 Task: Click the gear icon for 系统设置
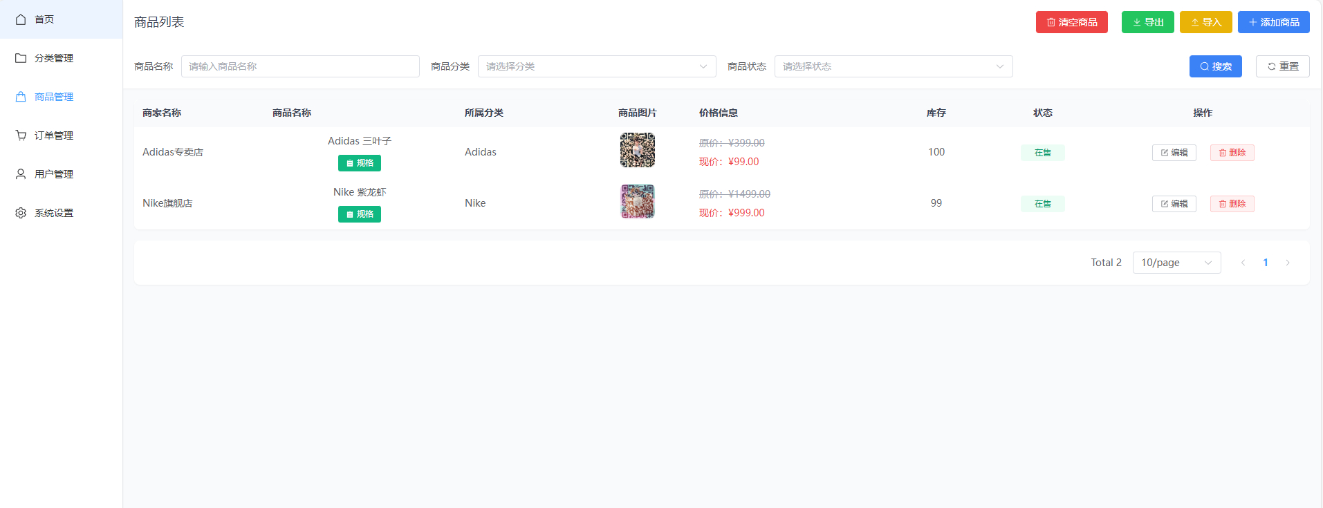21,213
